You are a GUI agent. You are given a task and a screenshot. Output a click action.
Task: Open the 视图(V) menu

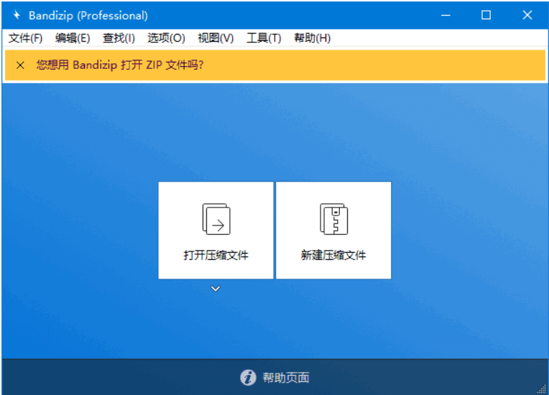point(216,38)
